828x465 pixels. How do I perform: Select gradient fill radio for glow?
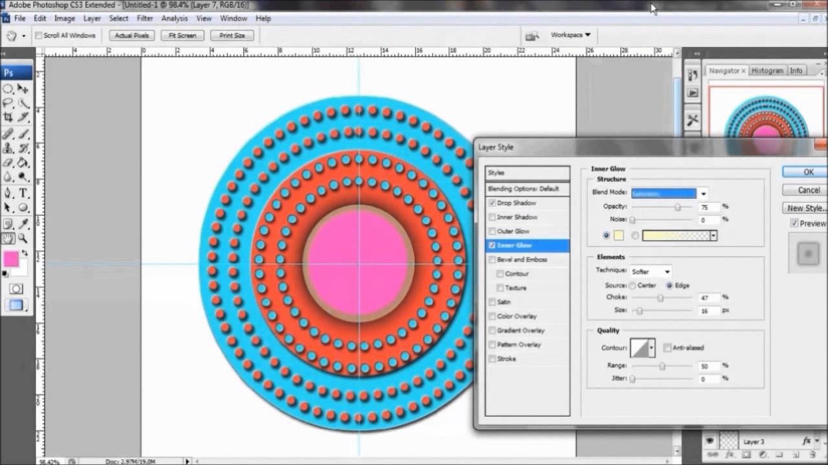635,236
